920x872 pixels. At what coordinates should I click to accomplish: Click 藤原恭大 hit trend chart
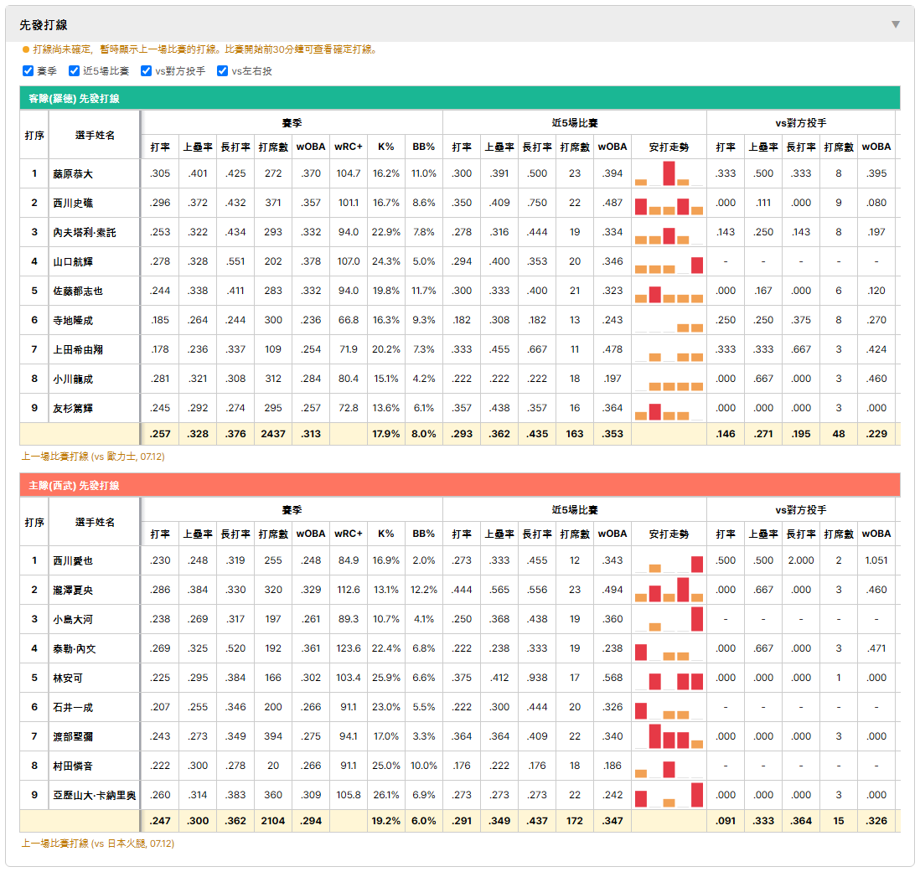669,173
